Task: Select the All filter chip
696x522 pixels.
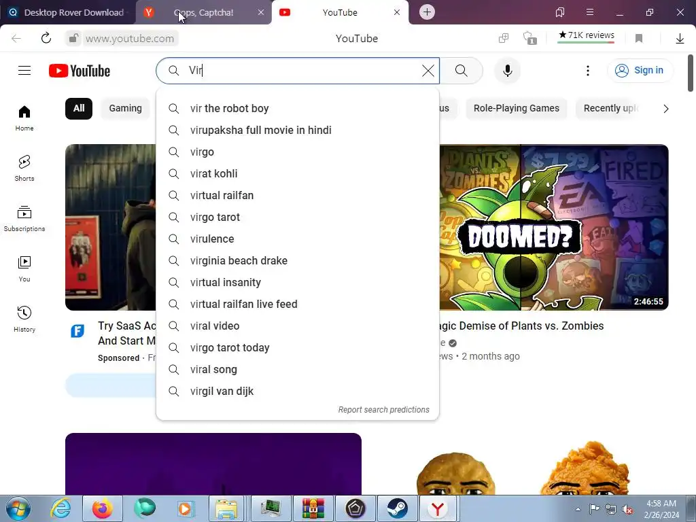Action: click(79, 108)
